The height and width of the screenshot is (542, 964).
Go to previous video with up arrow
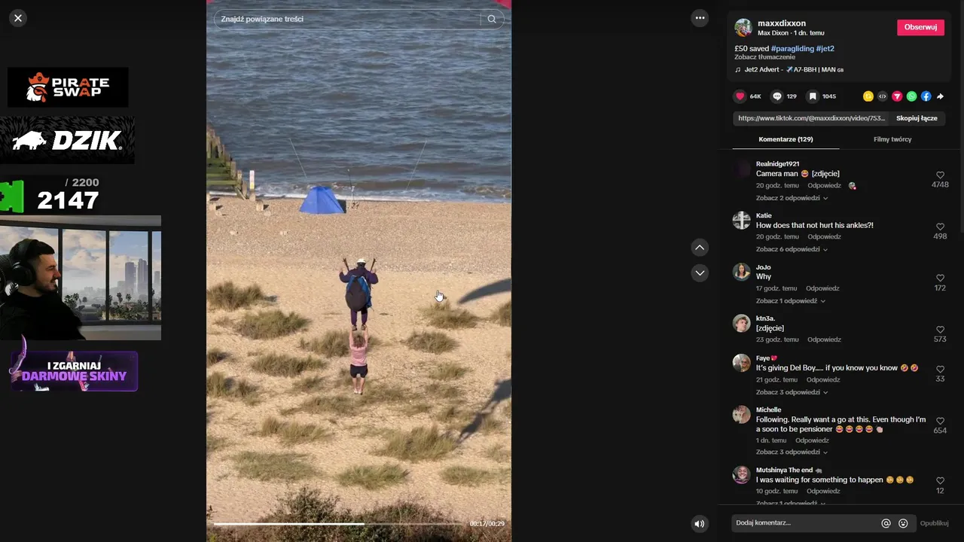(700, 248)
